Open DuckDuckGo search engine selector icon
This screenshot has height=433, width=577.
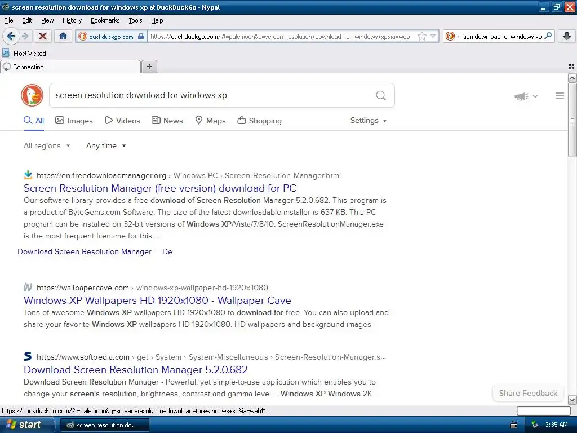452,36
